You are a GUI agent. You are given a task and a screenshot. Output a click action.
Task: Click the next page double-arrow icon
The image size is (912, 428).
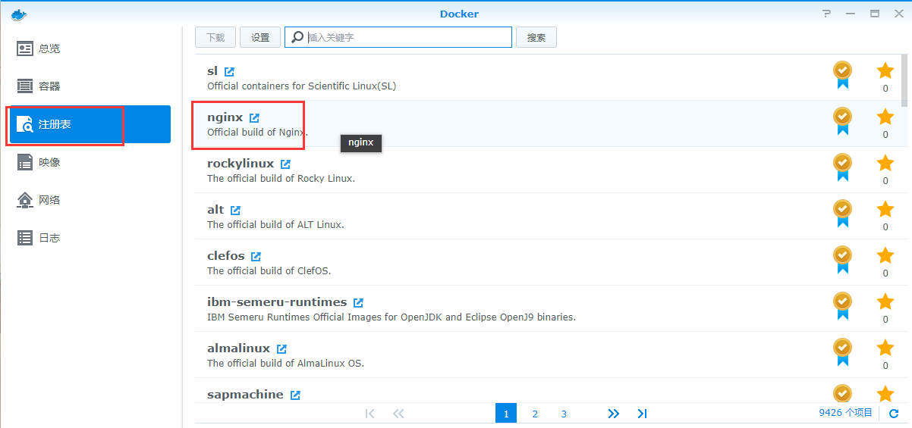tap(614, 414)
